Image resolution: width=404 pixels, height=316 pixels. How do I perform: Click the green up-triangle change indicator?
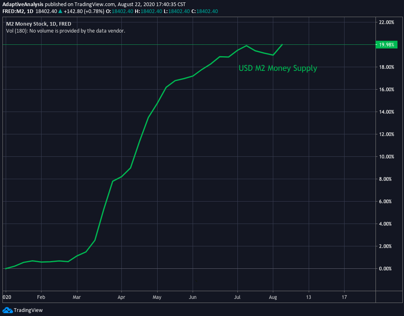point(60,11)
